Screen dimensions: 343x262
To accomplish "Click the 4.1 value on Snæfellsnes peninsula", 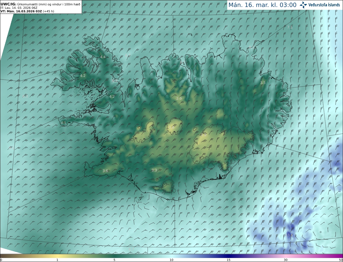I will [x=64, y=123].
